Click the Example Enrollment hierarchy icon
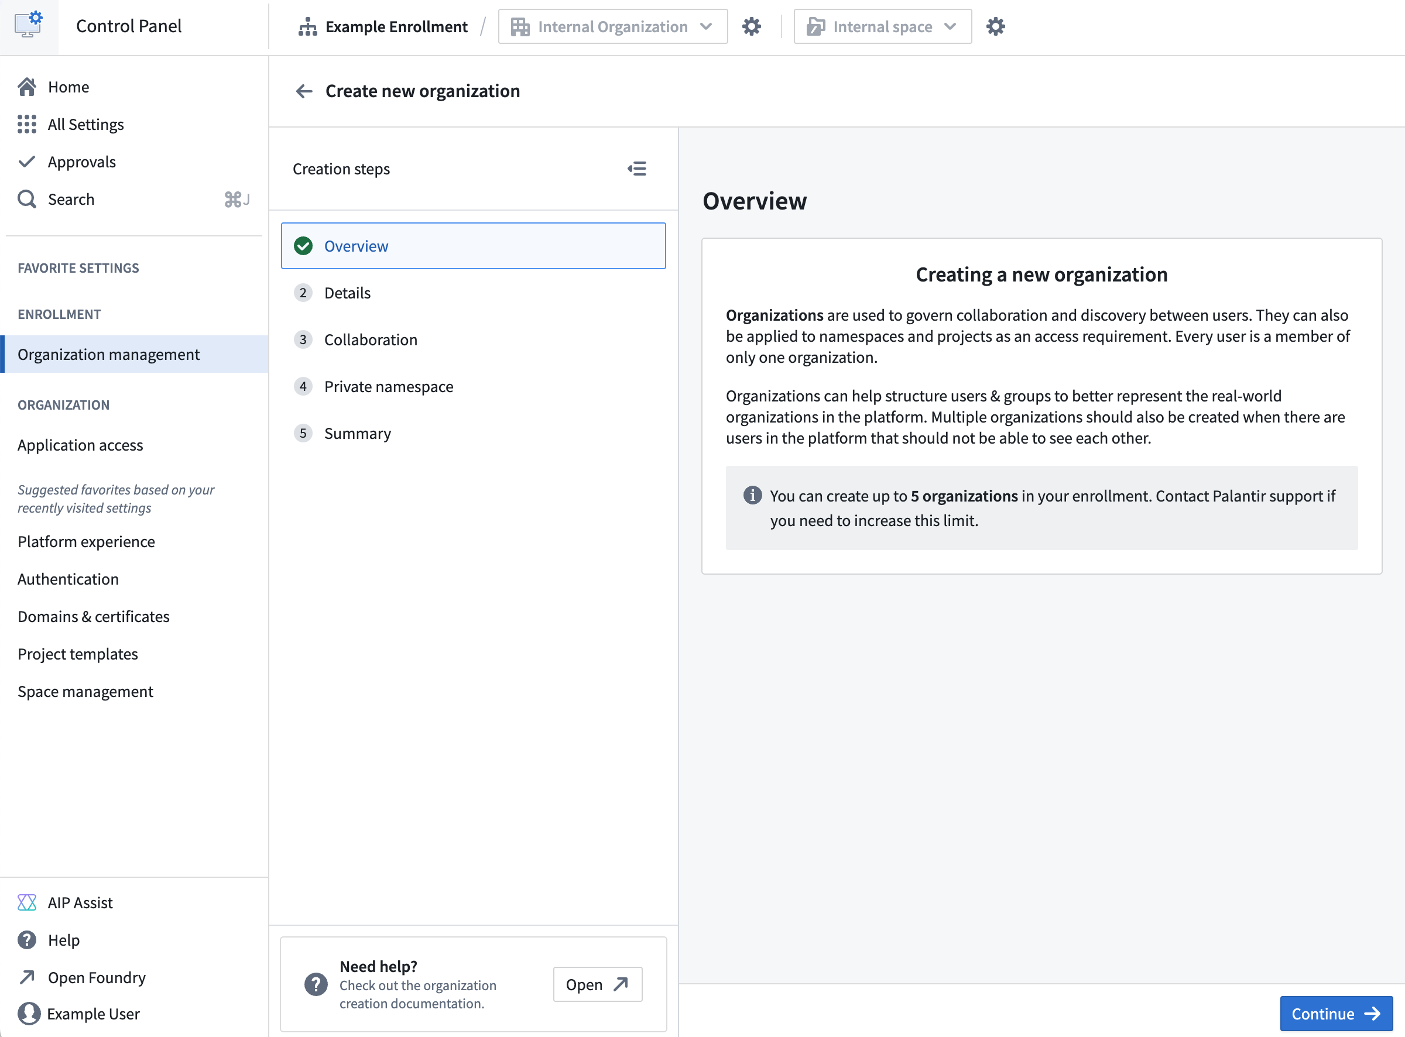This screenshot has width=1405, height=1037. pyautogui.click(x=307, y=26)
